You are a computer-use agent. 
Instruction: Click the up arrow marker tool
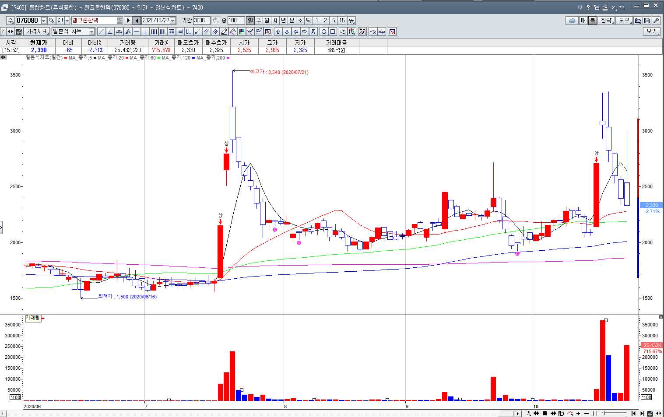click(278, 32)
